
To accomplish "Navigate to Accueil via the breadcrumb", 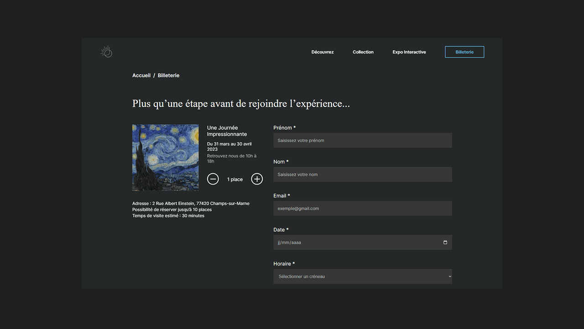I will [x=141, y=75].
